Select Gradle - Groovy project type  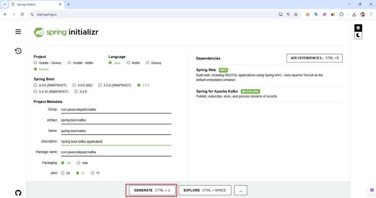pos(36,63)
